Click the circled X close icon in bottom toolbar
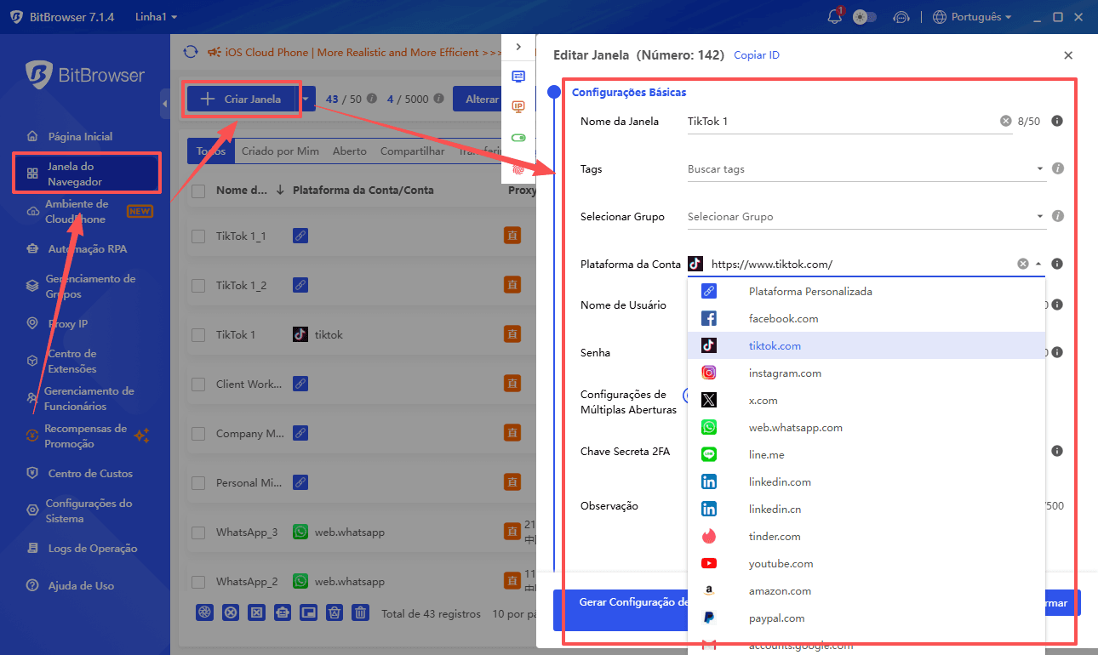 click(230, 612)
